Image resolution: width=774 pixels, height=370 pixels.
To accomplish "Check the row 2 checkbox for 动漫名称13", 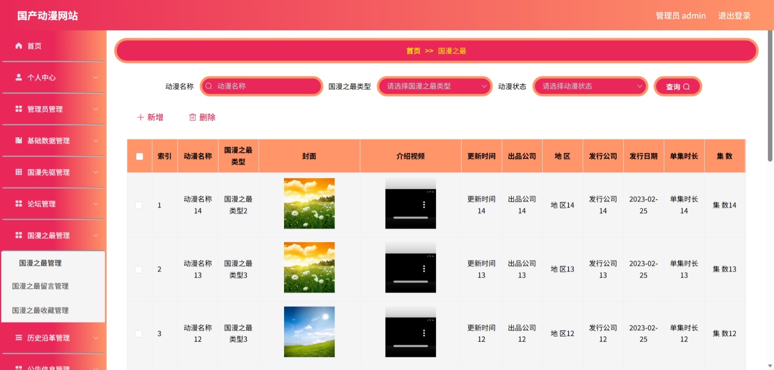I will (139, 269).
